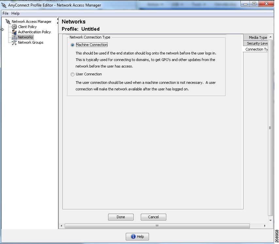The image size is (279, 244).
Task: Switch to the Security Level tab
Action: (x=255, y=43)
